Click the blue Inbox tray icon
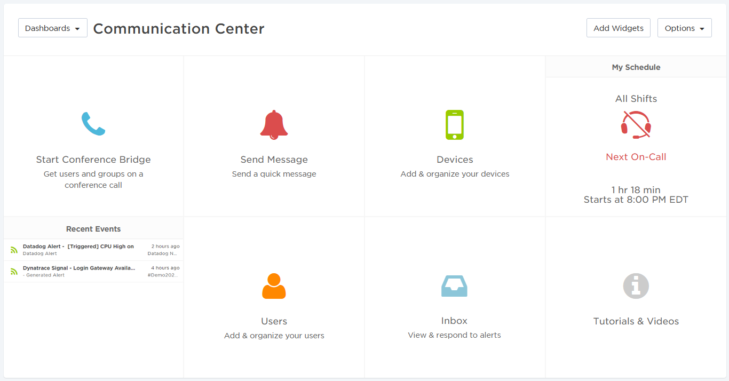 [454, 286]
